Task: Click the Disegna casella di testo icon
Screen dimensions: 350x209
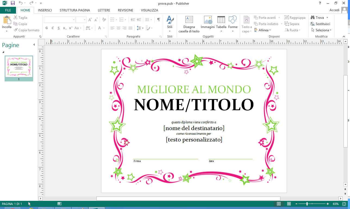Action: pyautogui.click(x=189, y=20)
